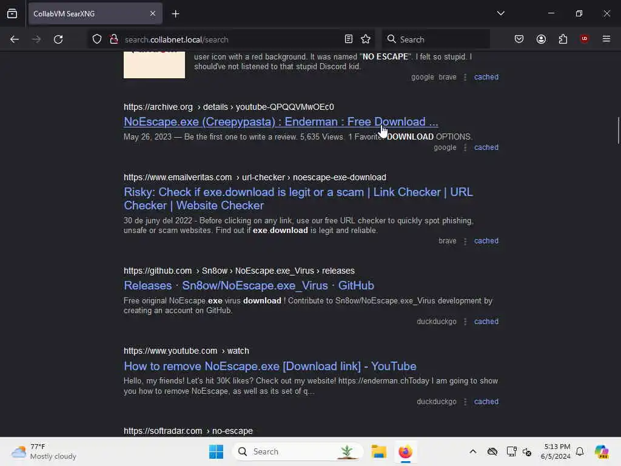Click the taskbar Search box
The image size is (621, 466).
coord(297,451)
